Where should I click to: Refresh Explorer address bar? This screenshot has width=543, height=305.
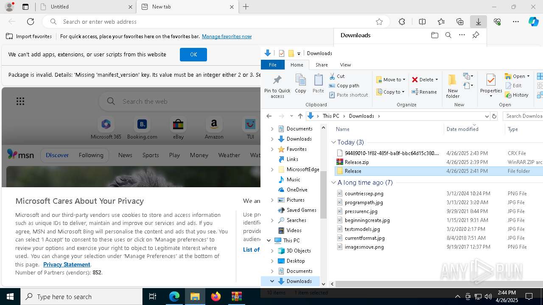tap(494, 116)
